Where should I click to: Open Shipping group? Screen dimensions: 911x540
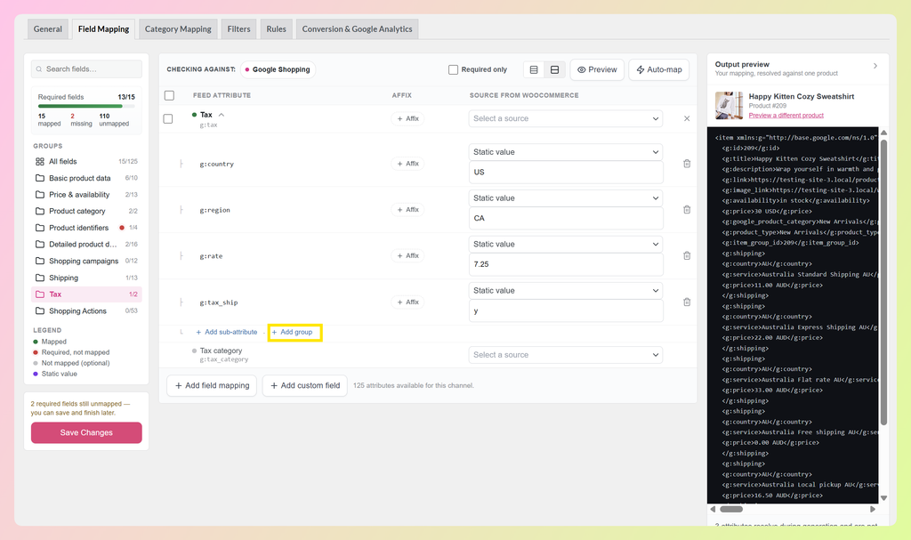pyautogui.click(x=86, y=278)
